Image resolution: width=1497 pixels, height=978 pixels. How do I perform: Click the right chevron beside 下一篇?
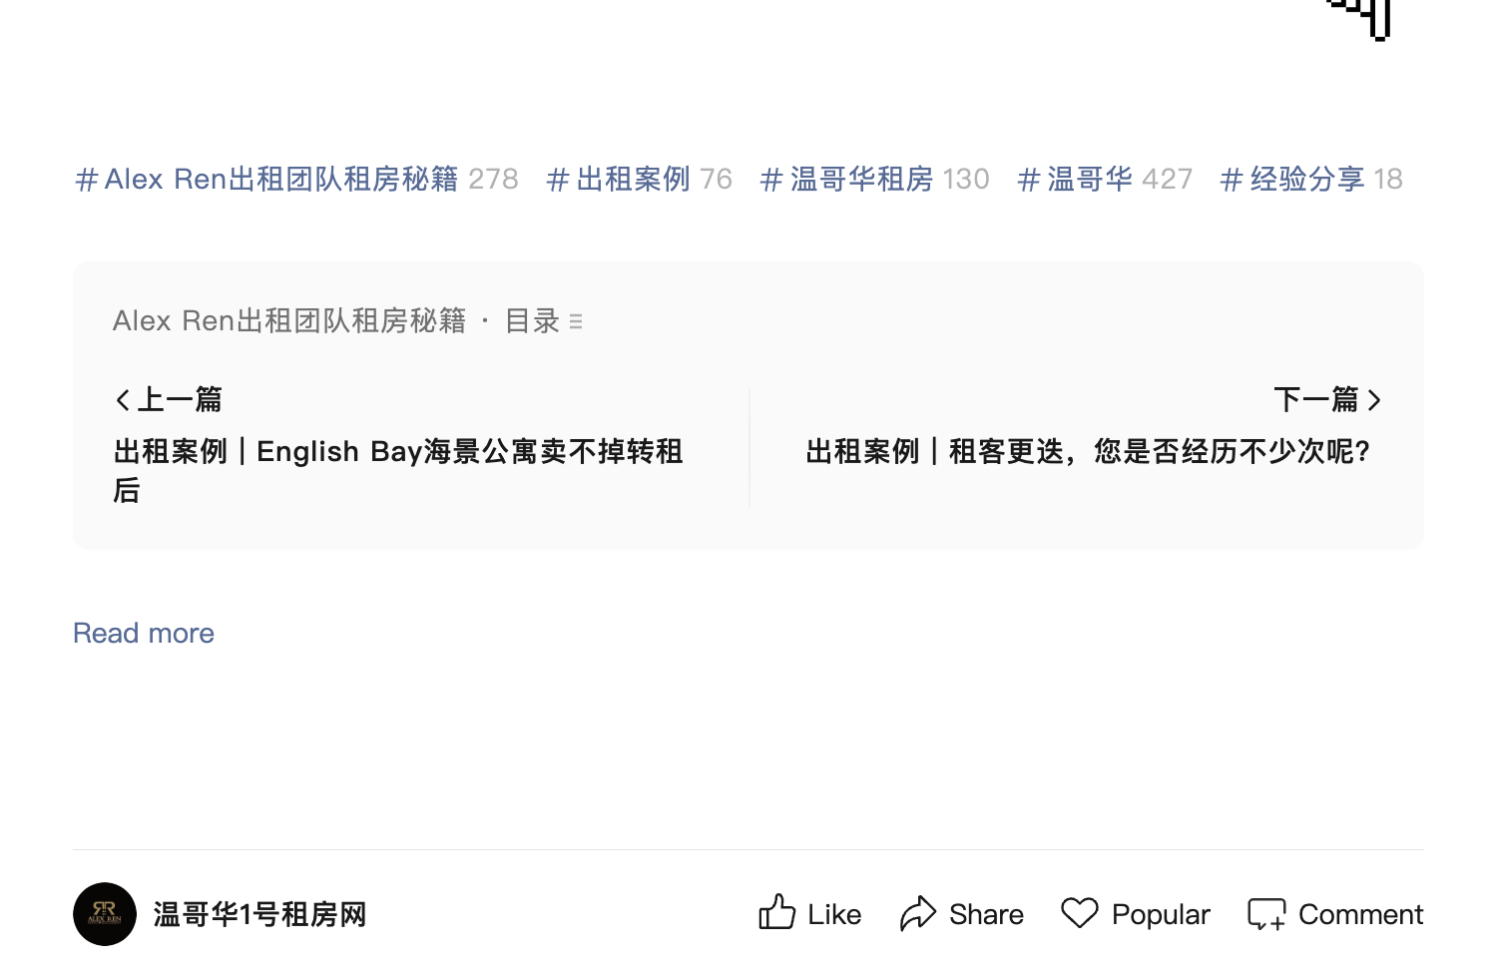pyautogui.click(x=1374, y=400)
